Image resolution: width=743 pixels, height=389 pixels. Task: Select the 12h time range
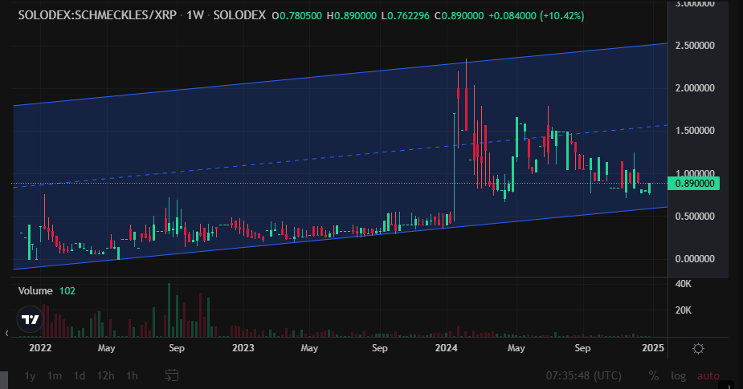(x=105, y=375)
